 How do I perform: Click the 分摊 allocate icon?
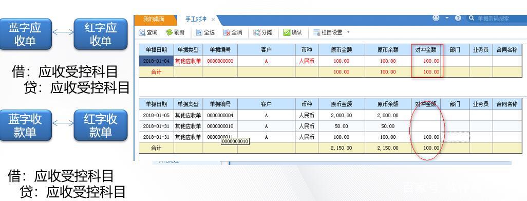click(x=257, y=32)
